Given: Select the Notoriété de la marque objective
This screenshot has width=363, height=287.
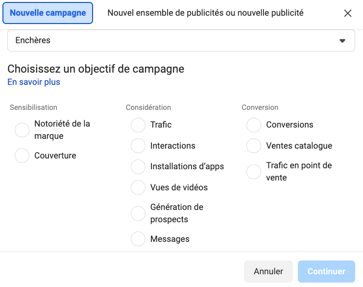Looking at the screenshot, I should pos(22,130).
